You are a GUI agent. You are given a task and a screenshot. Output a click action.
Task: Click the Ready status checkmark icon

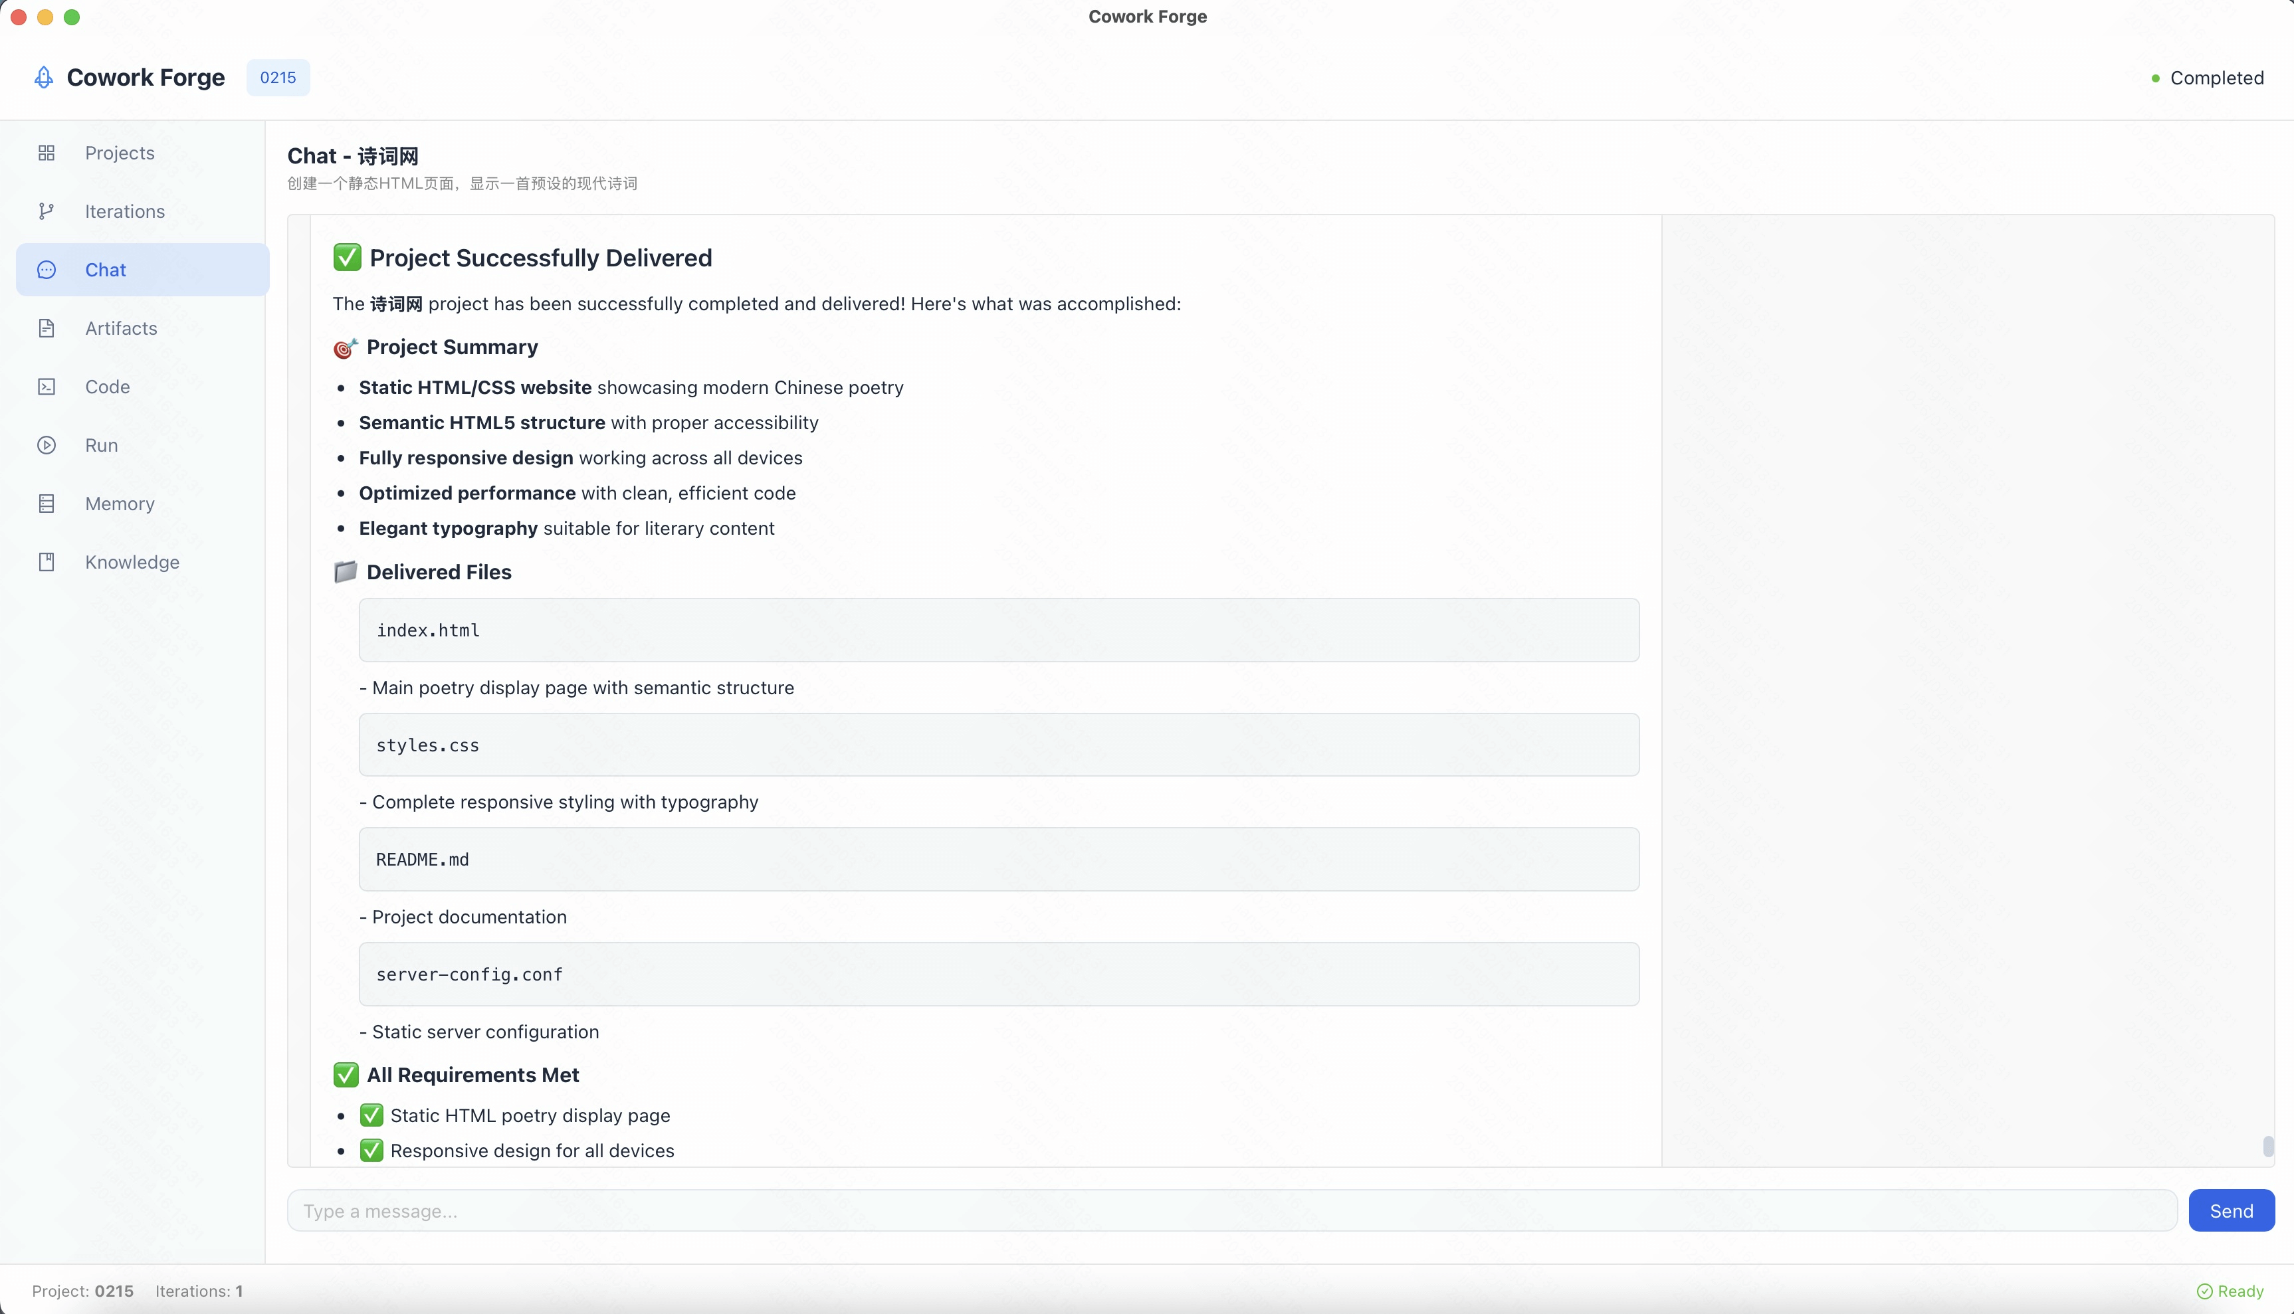tap(2206, 1291)
